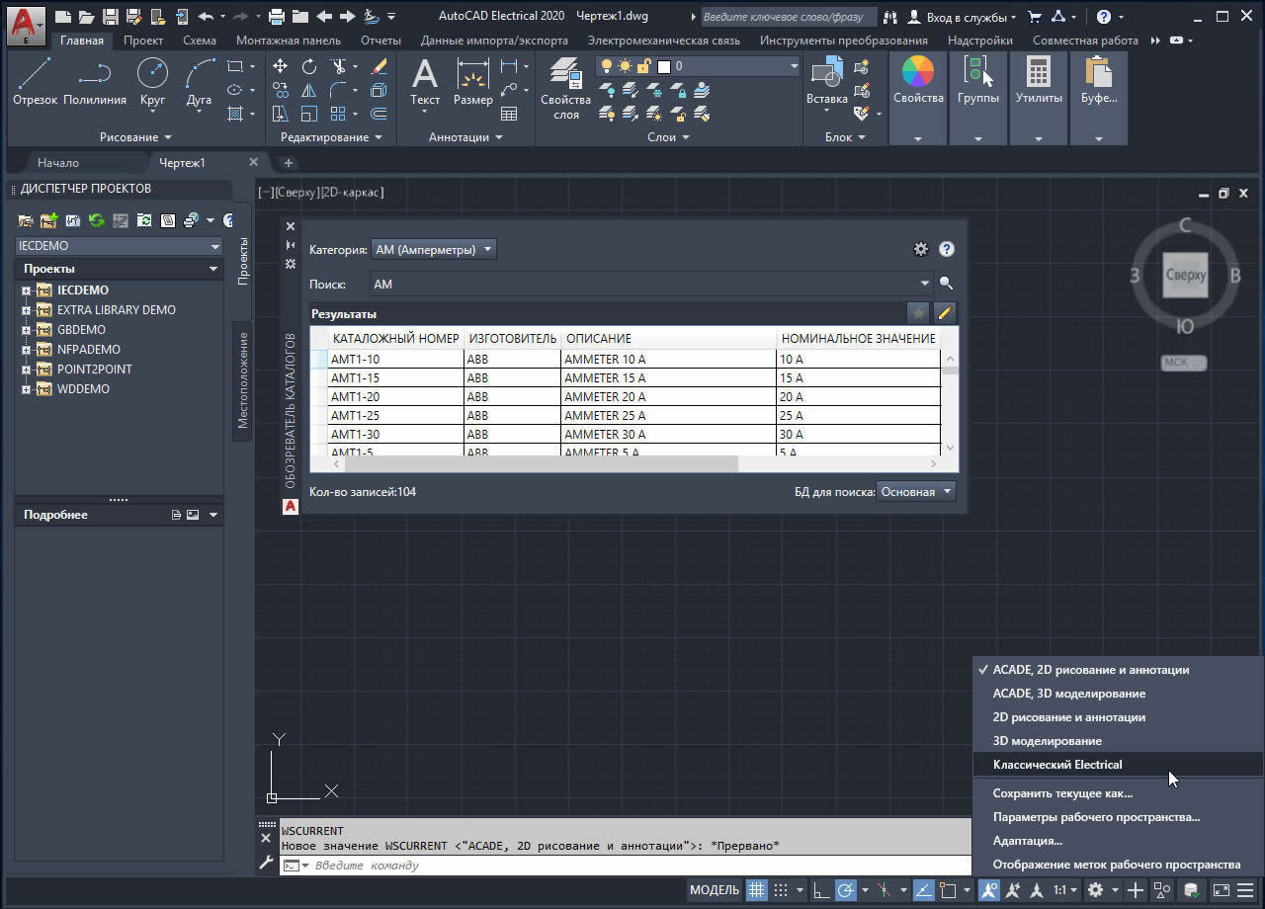Screen dimensions: 1265x909
Task: Click the magnifier search icon in catalog browser
Action: [x=946, y=284]
